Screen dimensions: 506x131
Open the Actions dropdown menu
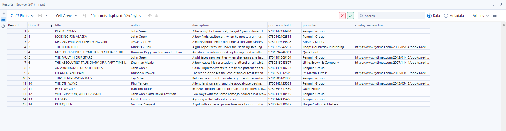pyautogui.click(x=480, y=16)
